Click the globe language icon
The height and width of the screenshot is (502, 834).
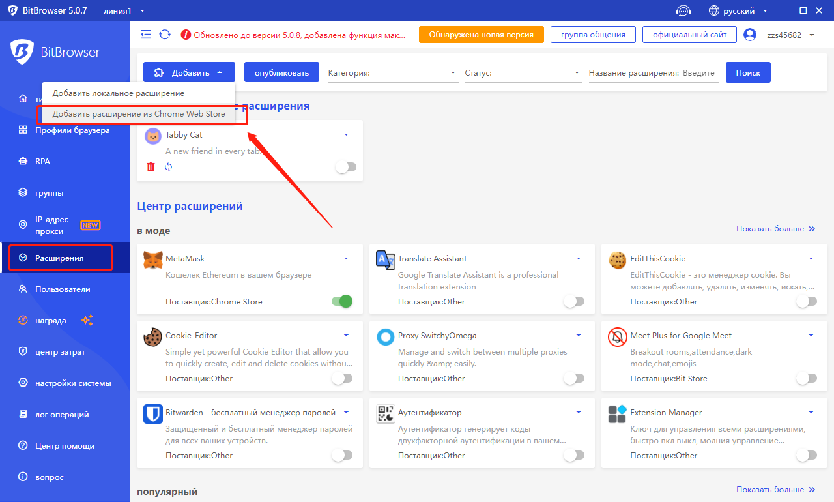(x=714, y=10)
